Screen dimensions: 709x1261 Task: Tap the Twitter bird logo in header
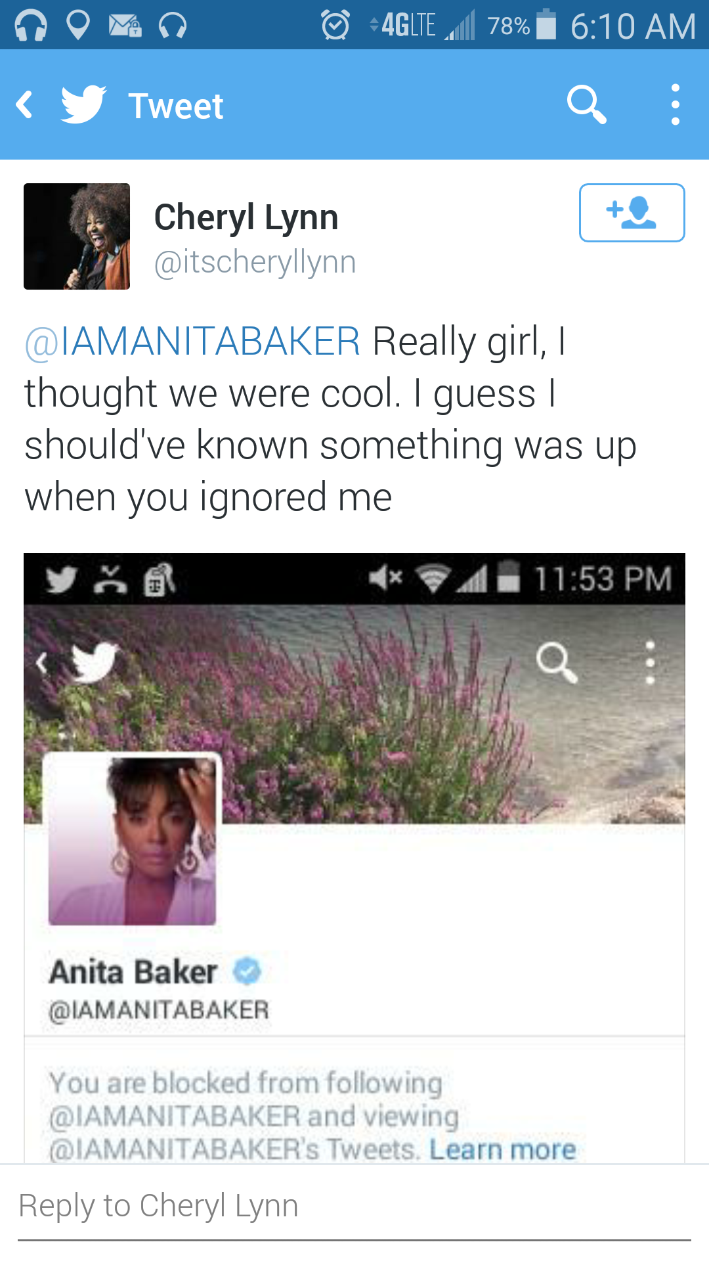click(83, 104)
